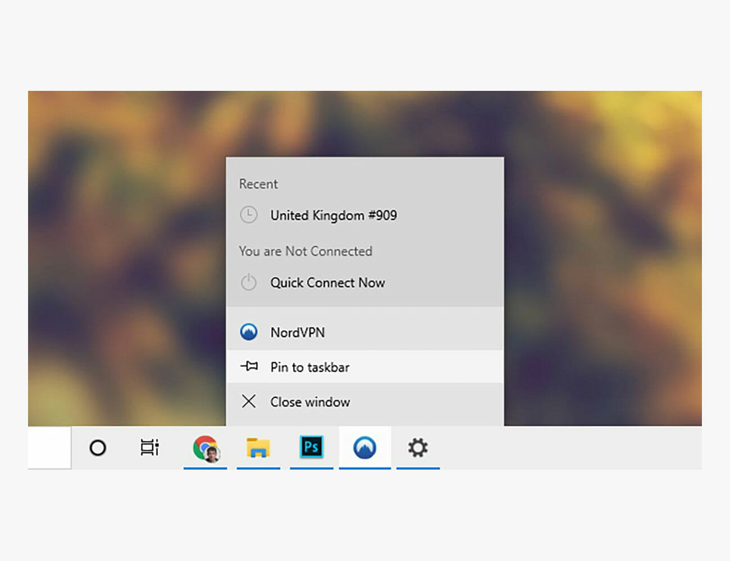Click the power icon beside Quick Connect Now
This screenshot has height=561, width=730.
pos(249,282)
